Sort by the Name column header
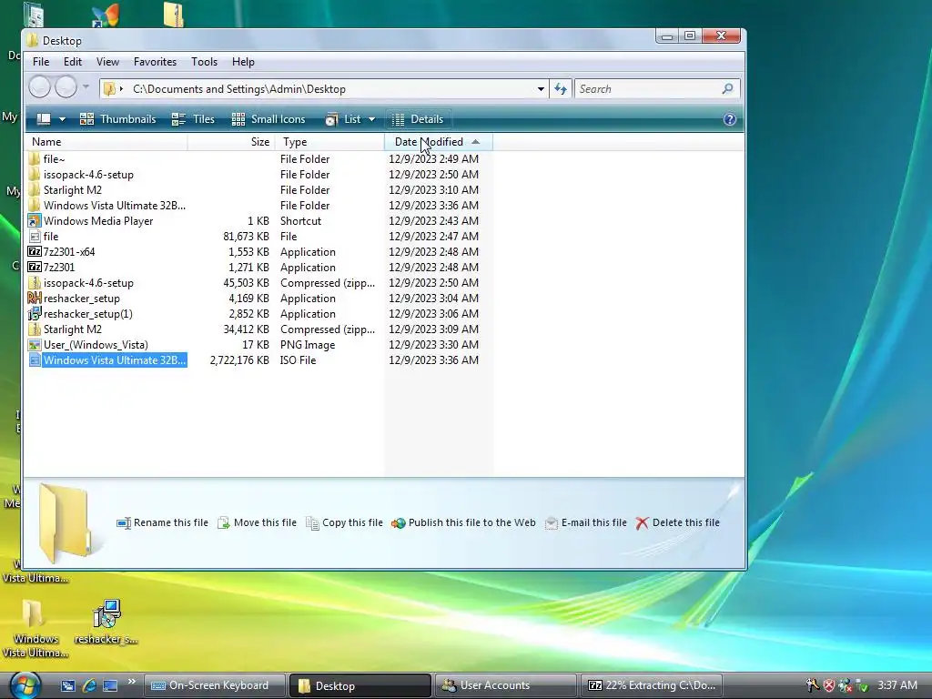The height and width of the screenshot is (699, 932). tap(107, 142)
